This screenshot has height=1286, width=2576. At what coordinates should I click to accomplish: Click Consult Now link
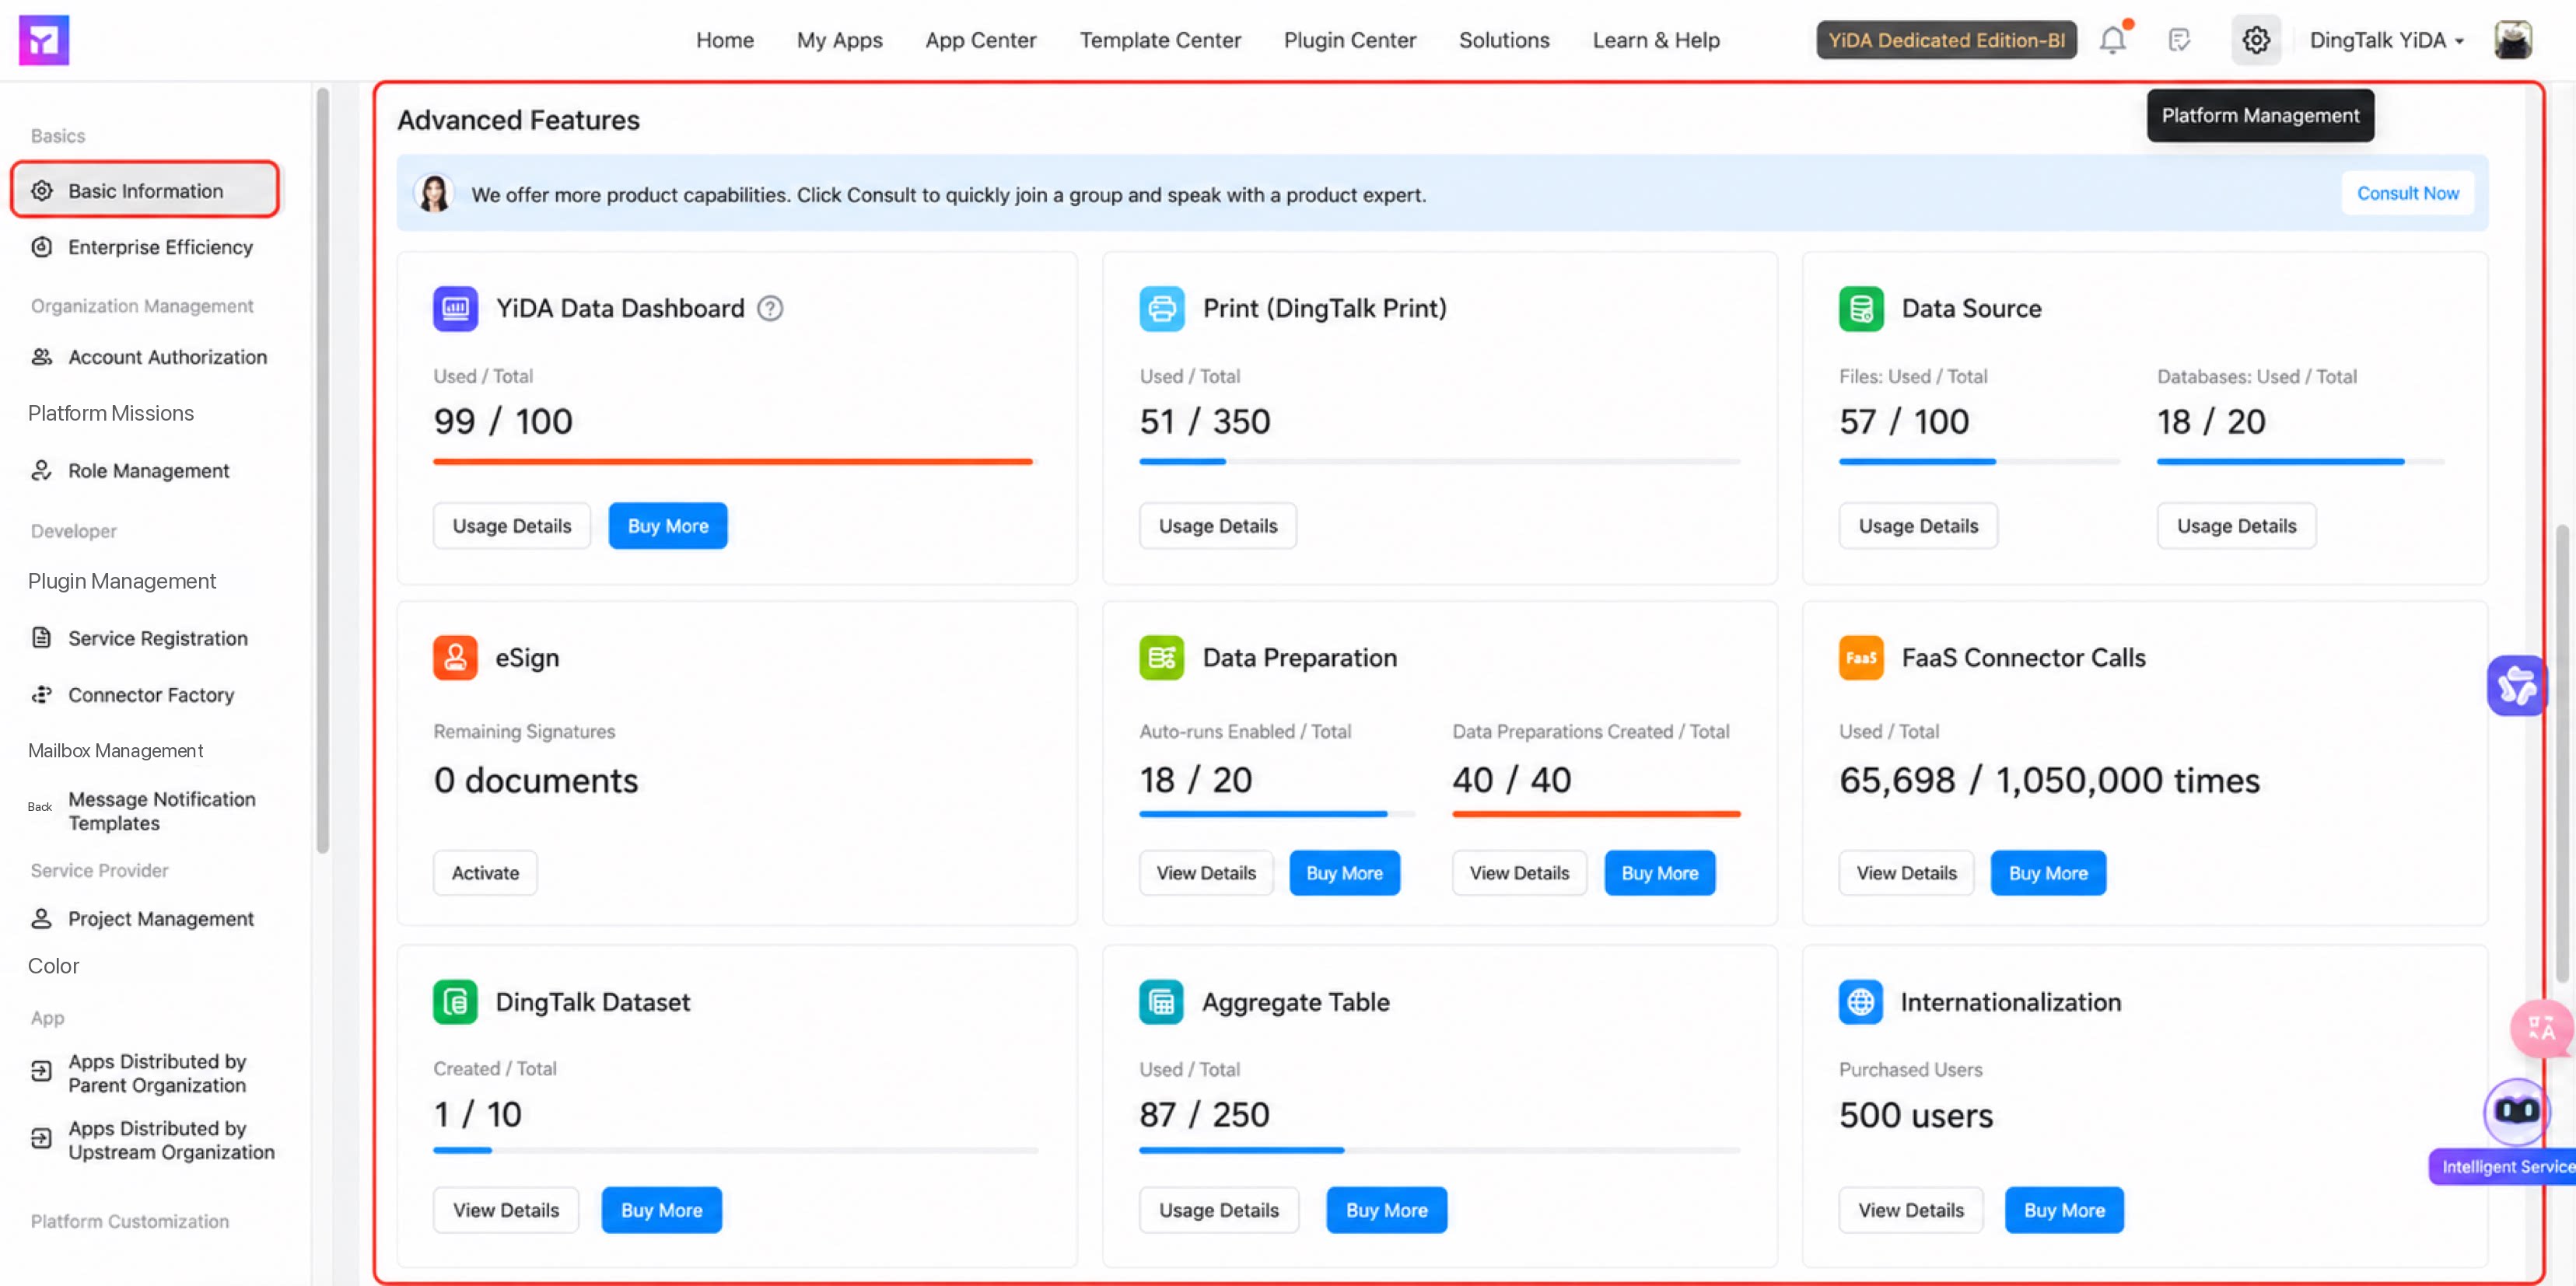tap(2407, 194)
